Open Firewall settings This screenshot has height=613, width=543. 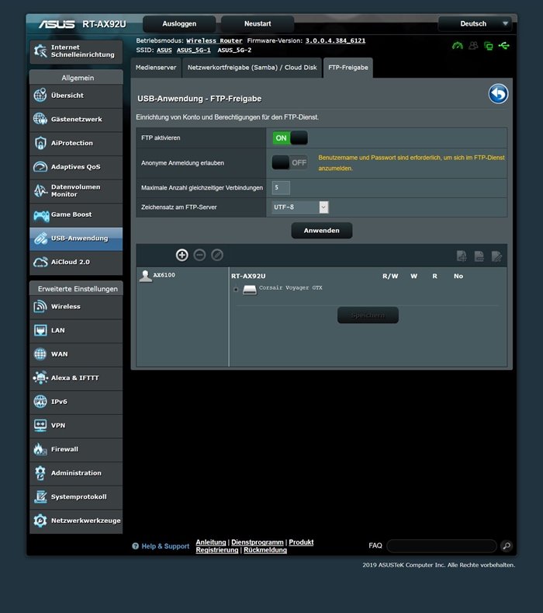click(76, 450)
